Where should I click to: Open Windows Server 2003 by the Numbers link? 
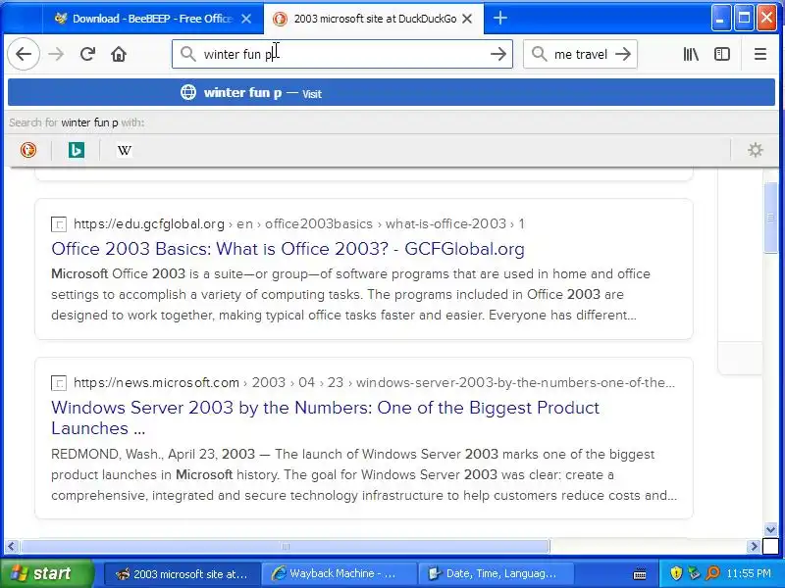coord(325,418)
